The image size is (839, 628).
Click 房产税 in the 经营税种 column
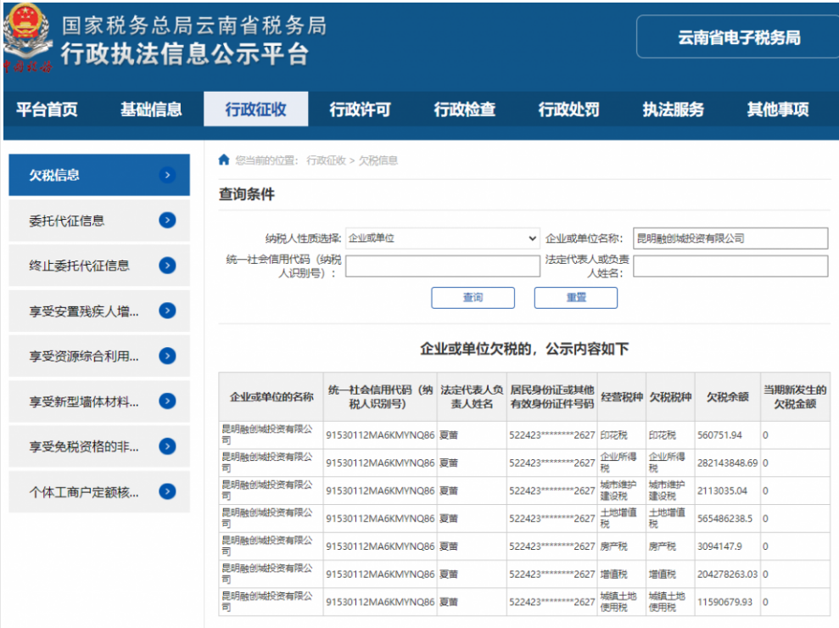[x=613, y=547]
